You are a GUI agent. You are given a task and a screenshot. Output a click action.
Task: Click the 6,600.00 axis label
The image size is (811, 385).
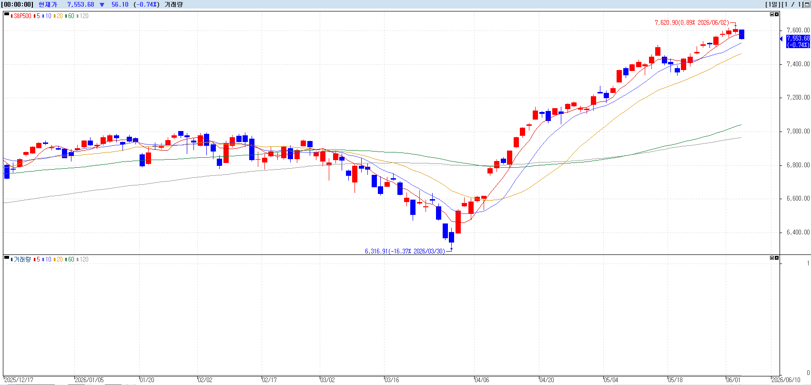pos(798,198)
